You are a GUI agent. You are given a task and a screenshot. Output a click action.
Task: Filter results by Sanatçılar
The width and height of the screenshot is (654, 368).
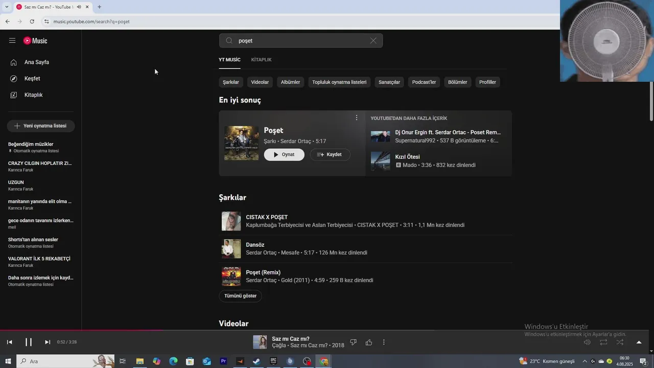[x=389, y=82]
